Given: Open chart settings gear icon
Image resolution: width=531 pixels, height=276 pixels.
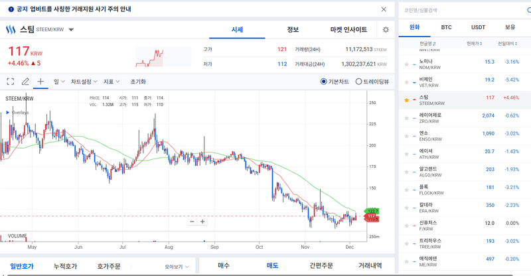Looking at the screenshot, I should click(x=386, y=30).
